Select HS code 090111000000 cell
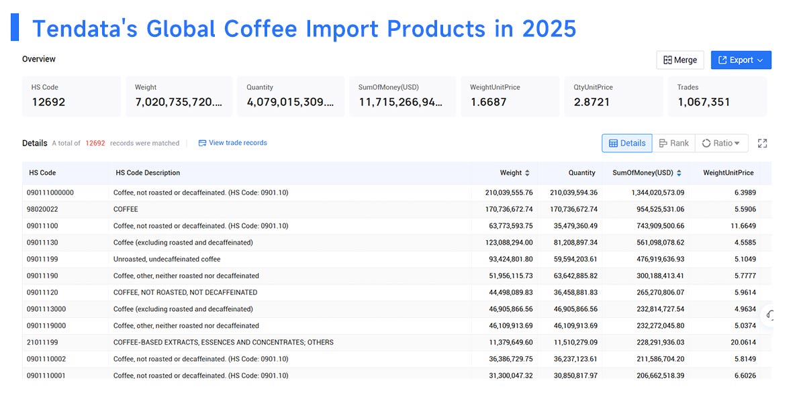 [50, 192]
